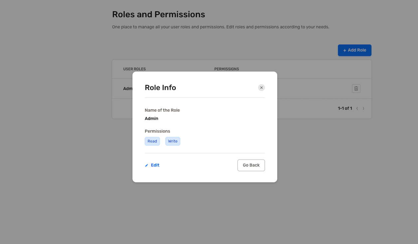Image resolution: width=418 pixels, height=244 pixels.
Task: Click the Role Info dialog title
Action: point(160,88)
